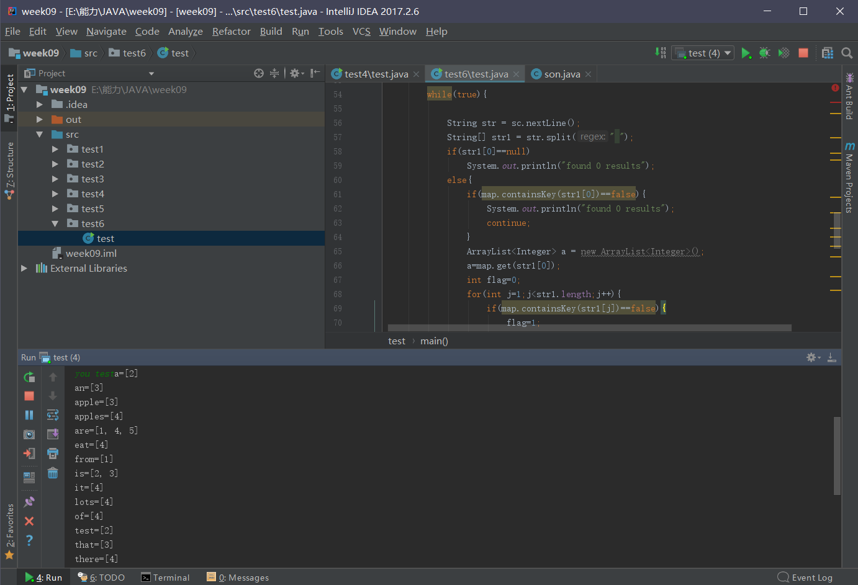Expand the test4 package
Viewport: 858px width, 585px height.
tap(55, 194)
